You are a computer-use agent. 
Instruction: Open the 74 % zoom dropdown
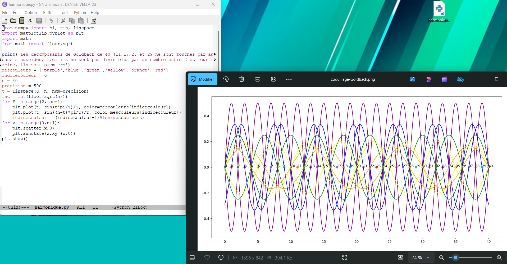pyautogui.click(x=420, y=257)
